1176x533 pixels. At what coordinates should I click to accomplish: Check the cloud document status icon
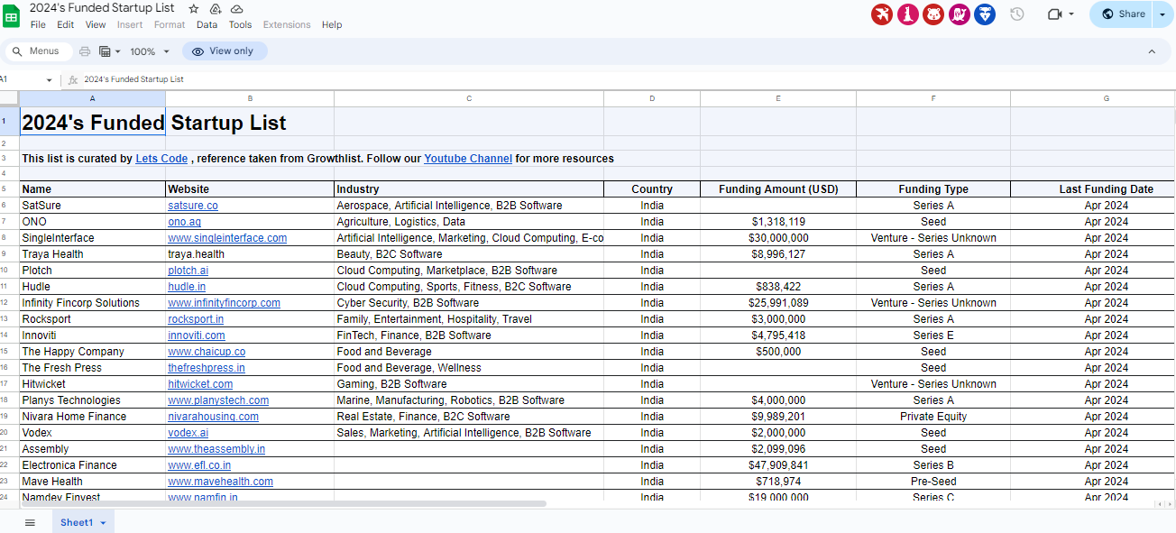pyautogui.click(x=236, y=8)
